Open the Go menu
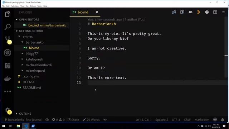This screenshot has height=129, width=229. [27, 6]
